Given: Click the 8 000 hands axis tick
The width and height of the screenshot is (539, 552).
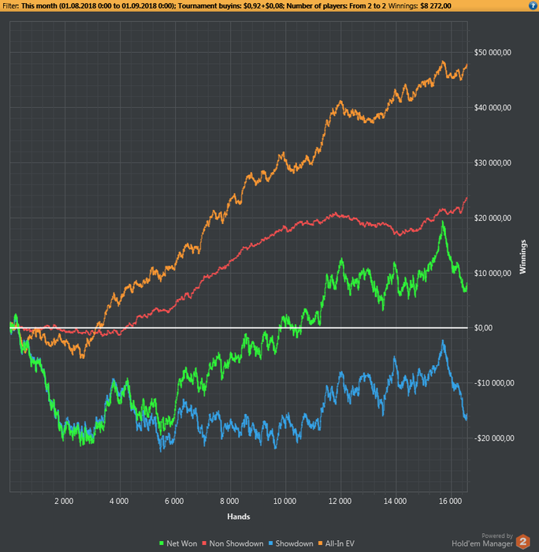Looking at the screenshot, I should [x=229, y=501].
